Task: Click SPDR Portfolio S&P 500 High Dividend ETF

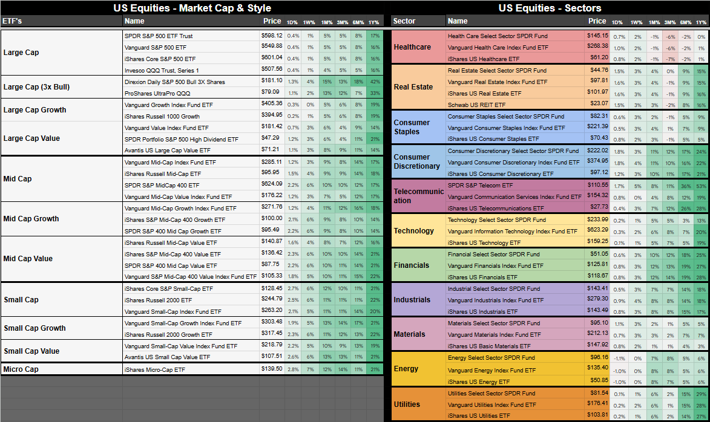Action: tap(181, 139)
